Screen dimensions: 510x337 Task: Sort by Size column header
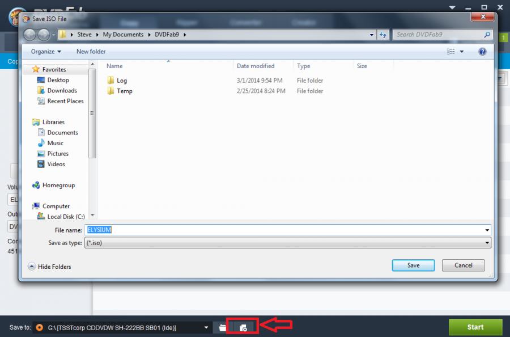coord(362,66)
